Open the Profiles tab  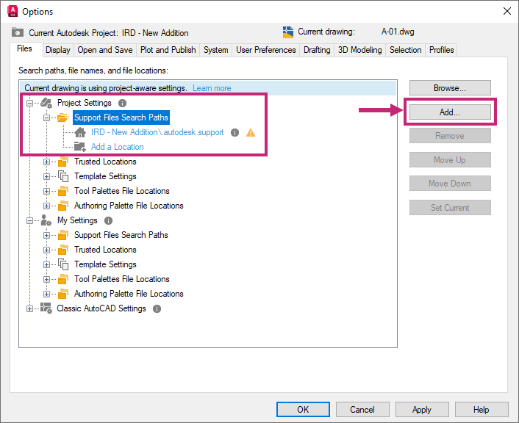(441, 50)
